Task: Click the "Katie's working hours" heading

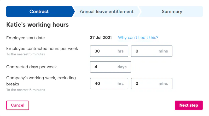Action: pyautogui.click(x=37, y=25)
